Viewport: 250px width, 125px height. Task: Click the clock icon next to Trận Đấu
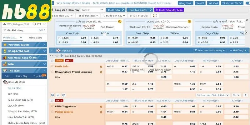pyautogui.click(x=58, y=51)
